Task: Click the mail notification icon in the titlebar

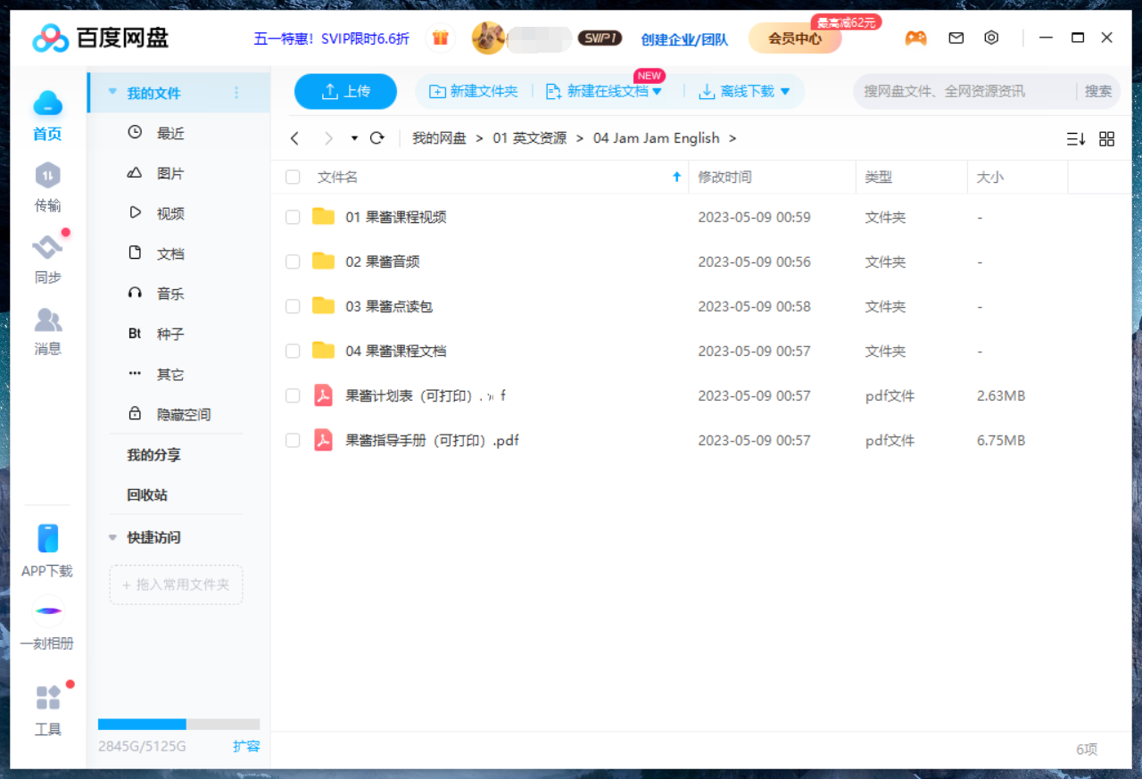Action: pos(956,37)
